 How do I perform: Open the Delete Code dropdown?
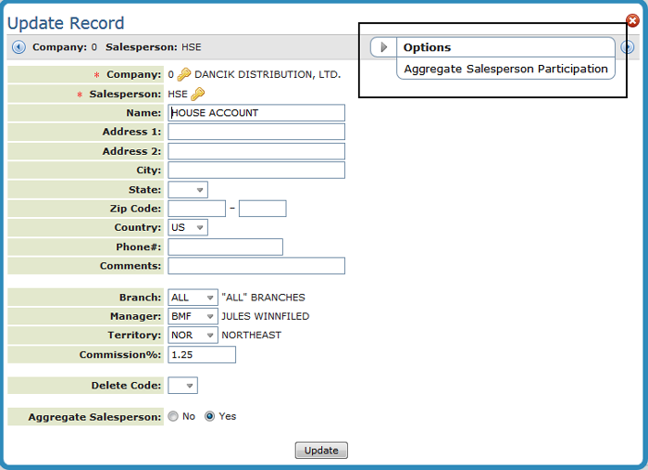(x=183, y=386)
